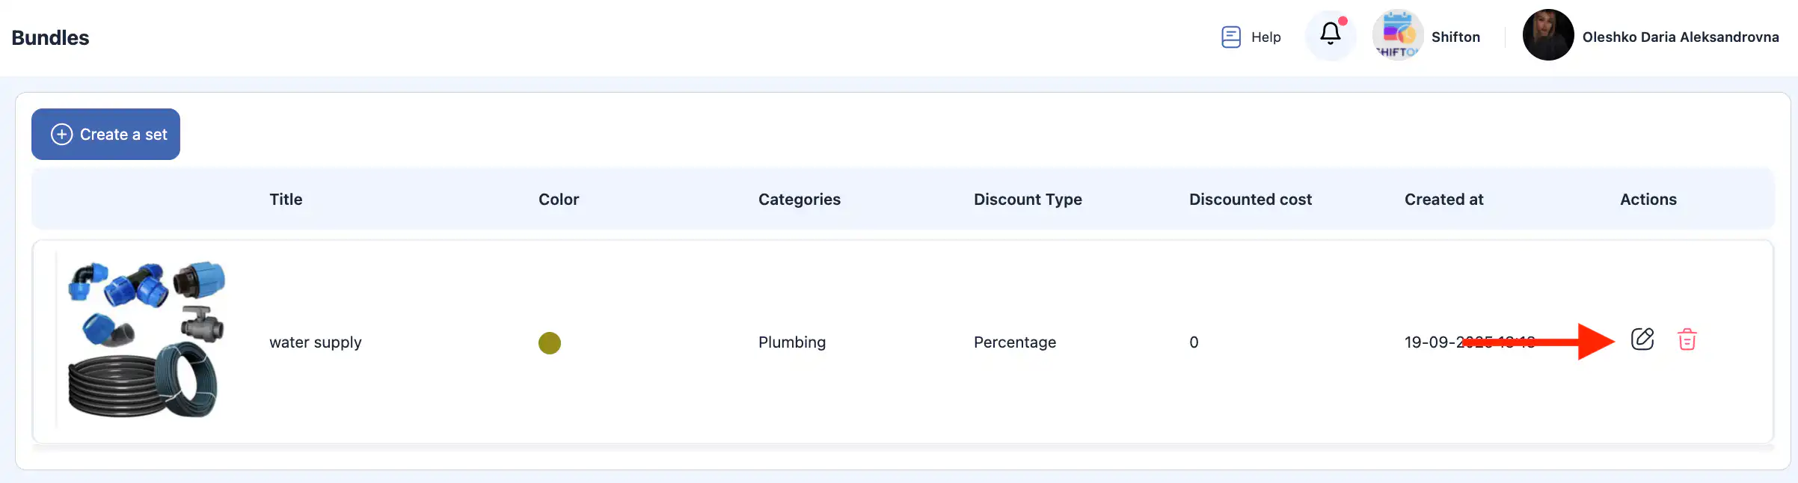This screenshot has height=483, width=1798.
Task: Click the Help document icon
Action: coord(1230,37)
